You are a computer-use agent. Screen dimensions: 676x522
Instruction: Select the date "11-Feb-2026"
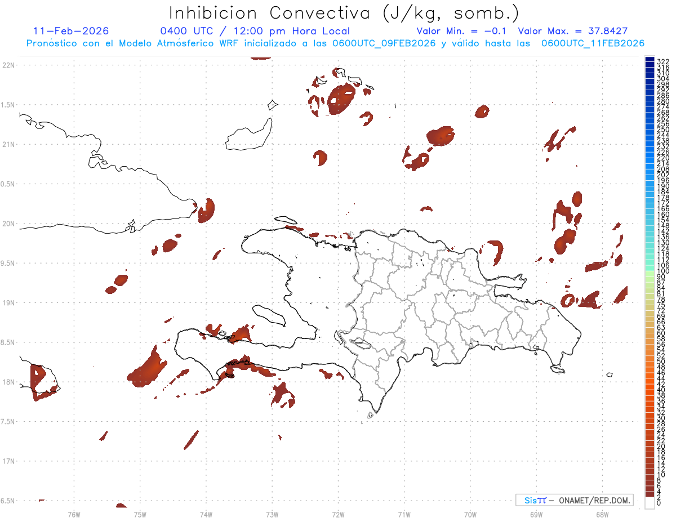pos(71,31)
